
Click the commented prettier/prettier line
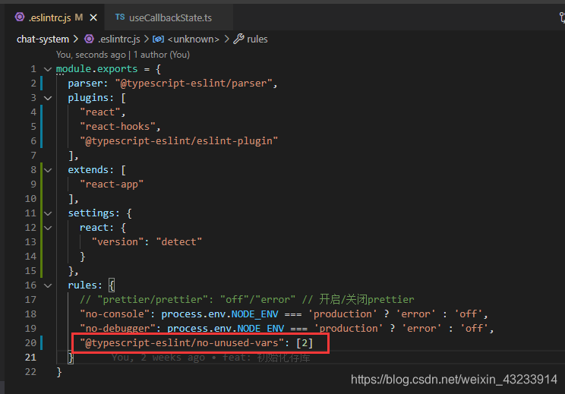point(247,299)
